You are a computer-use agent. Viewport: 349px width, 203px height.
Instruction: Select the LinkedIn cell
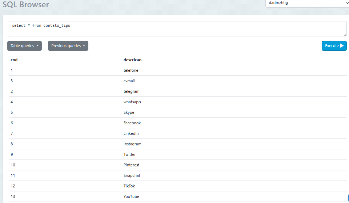click(131, 133)
